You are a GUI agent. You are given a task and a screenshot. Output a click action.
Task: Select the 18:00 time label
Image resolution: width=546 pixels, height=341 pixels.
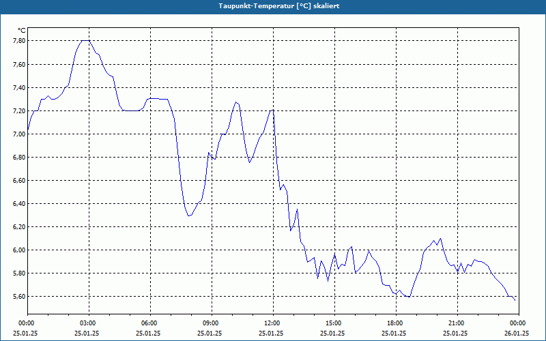[x=396, y=323]
